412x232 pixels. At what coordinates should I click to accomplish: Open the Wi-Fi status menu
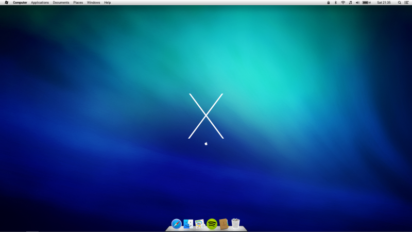pyautogui.click(x=343, y=3)
